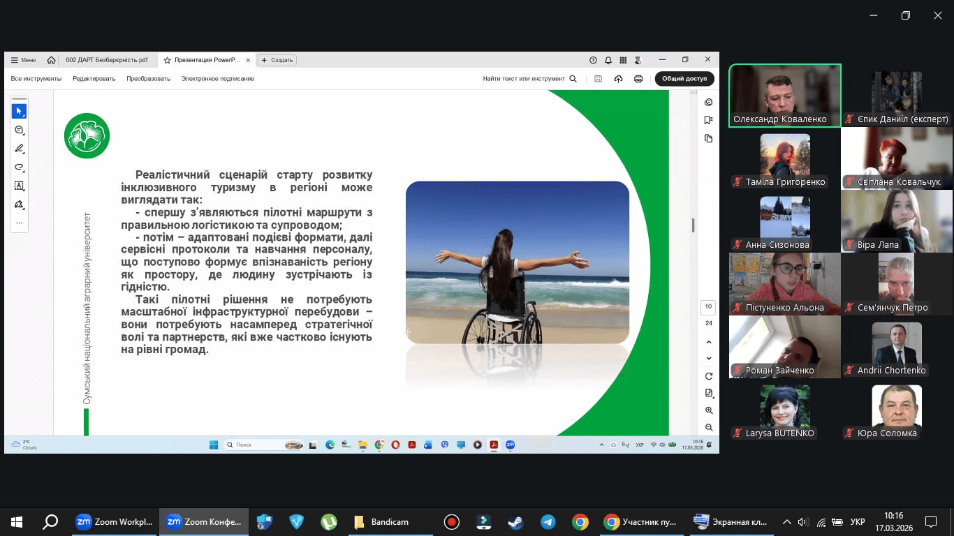Click the rotate page icon
The height and width of the screenshot is (536, 954).
click(x=709, y=376)
